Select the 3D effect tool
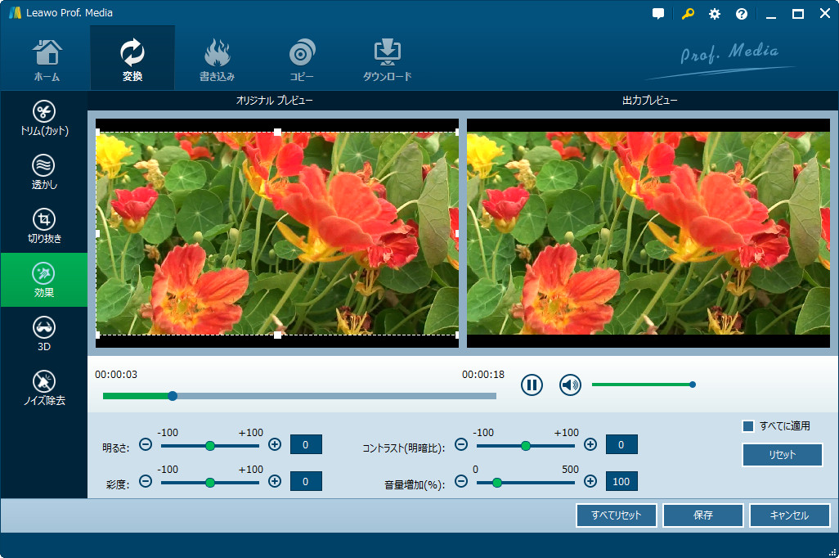The width and height of the screenshot is (839, 558). [x=44, y=334]
